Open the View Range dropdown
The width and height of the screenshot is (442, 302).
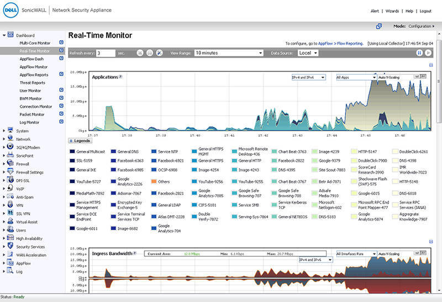229,53
